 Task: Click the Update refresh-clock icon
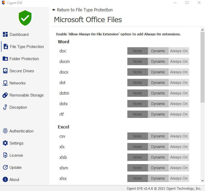click(x=5, y=167)
